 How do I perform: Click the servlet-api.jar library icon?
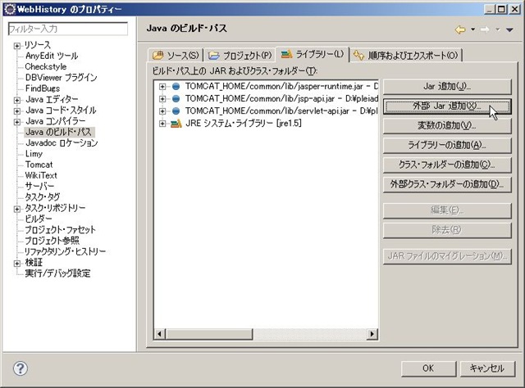click(176, 111)
